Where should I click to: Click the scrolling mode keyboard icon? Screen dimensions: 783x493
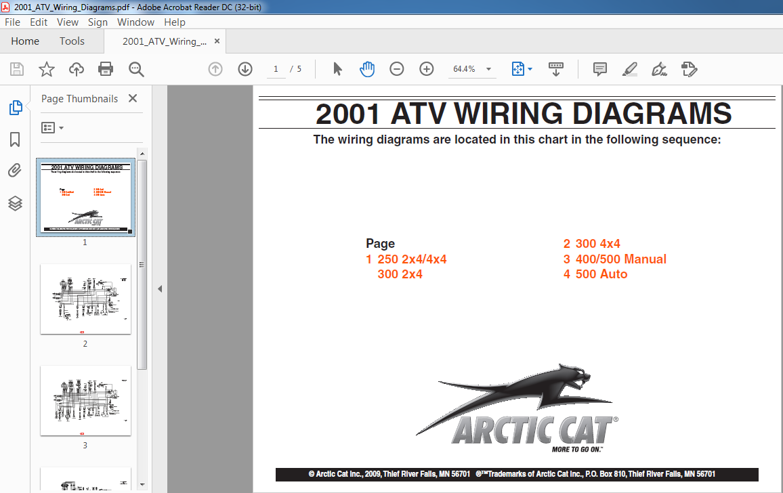(556, 69)
